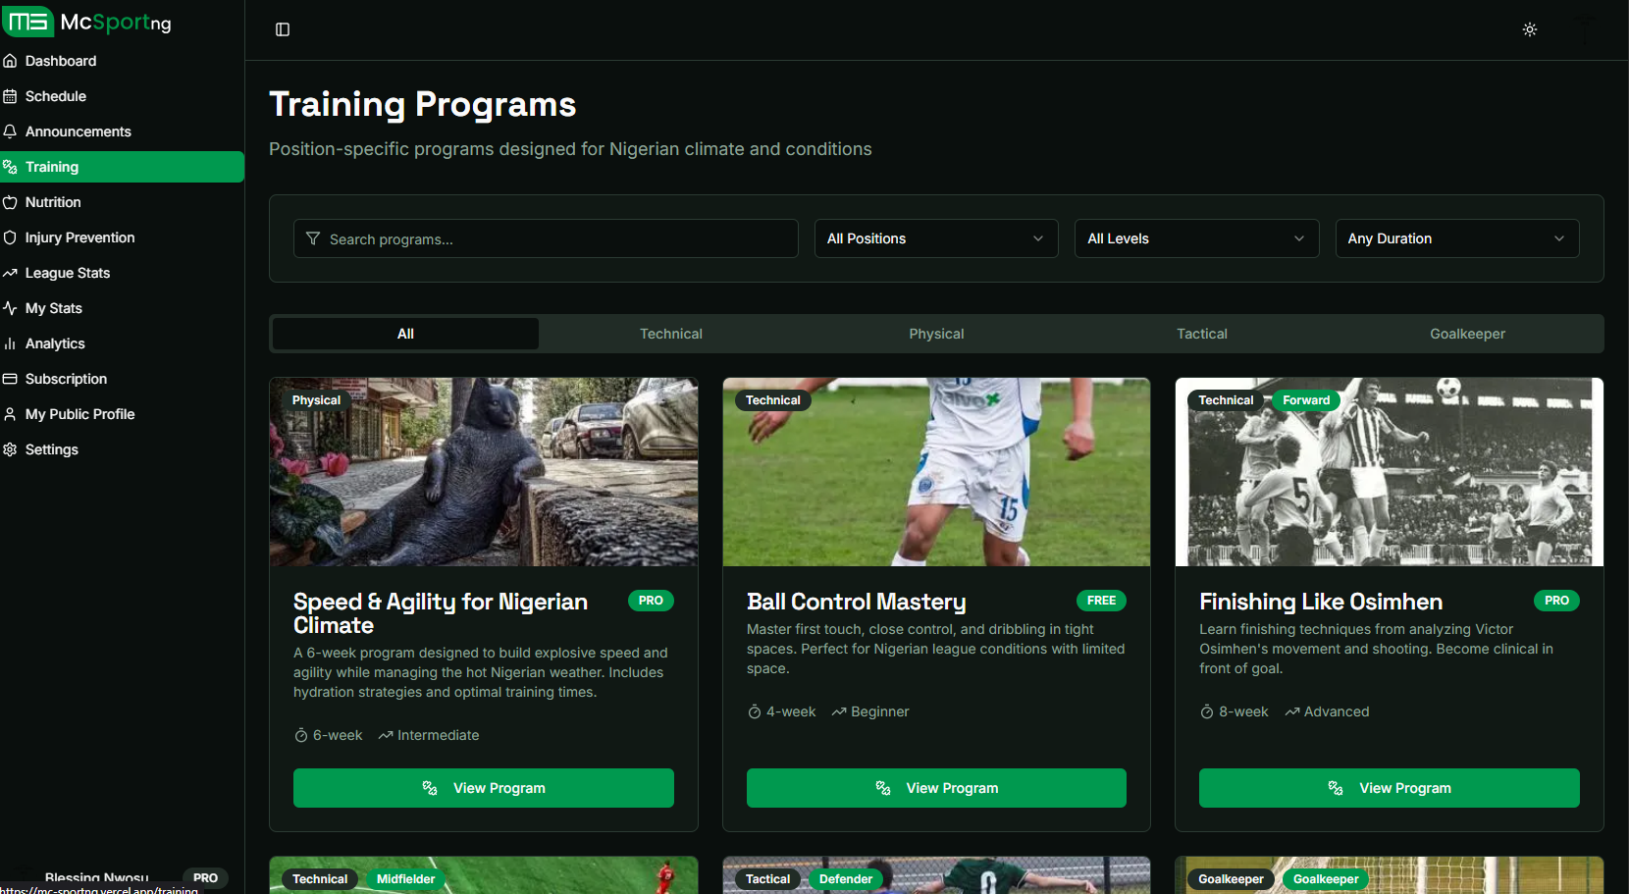View the Ball Control Mastery program
1629x894 pixels.
pyautogui.click(x=935, y=787)
